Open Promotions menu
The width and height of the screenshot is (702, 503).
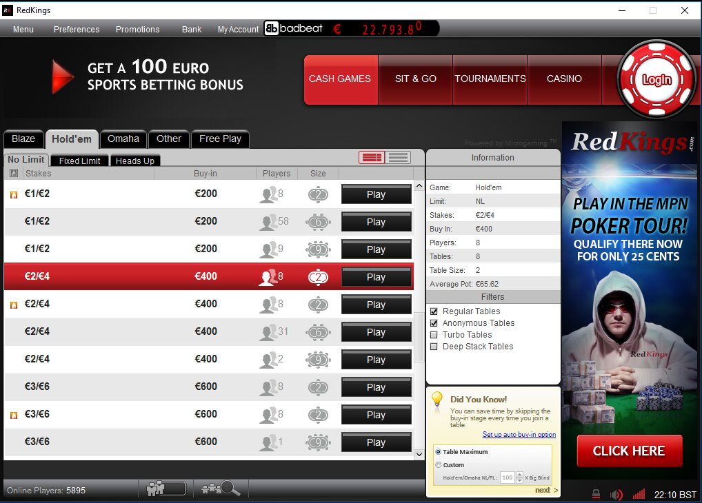[137, 29]
